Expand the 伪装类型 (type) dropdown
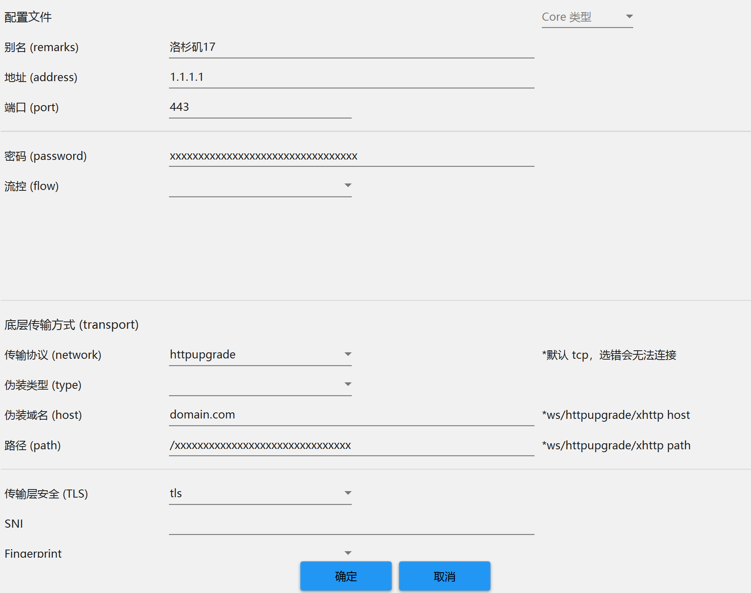This screenshot has width=751, height=593. 260,385
